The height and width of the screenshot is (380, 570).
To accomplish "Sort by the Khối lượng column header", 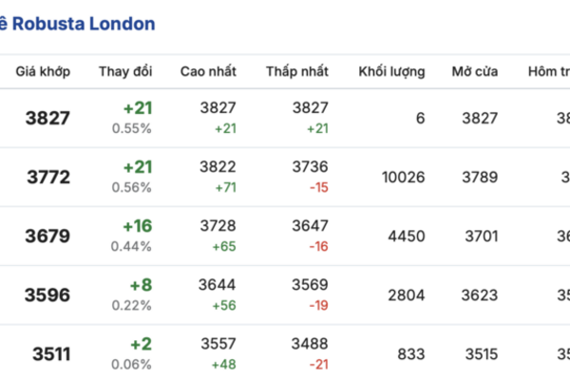I will click(391, 72).
